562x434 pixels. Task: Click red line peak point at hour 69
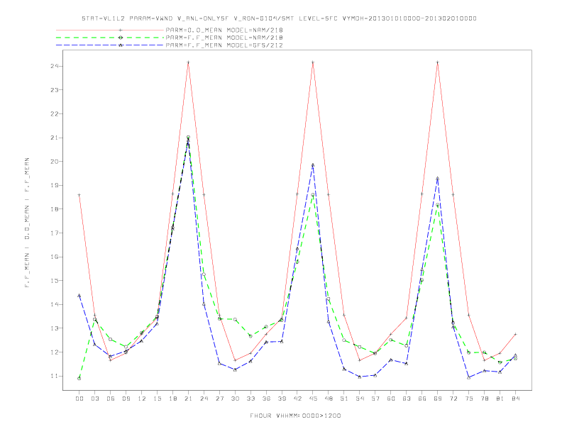pos(438,62)
